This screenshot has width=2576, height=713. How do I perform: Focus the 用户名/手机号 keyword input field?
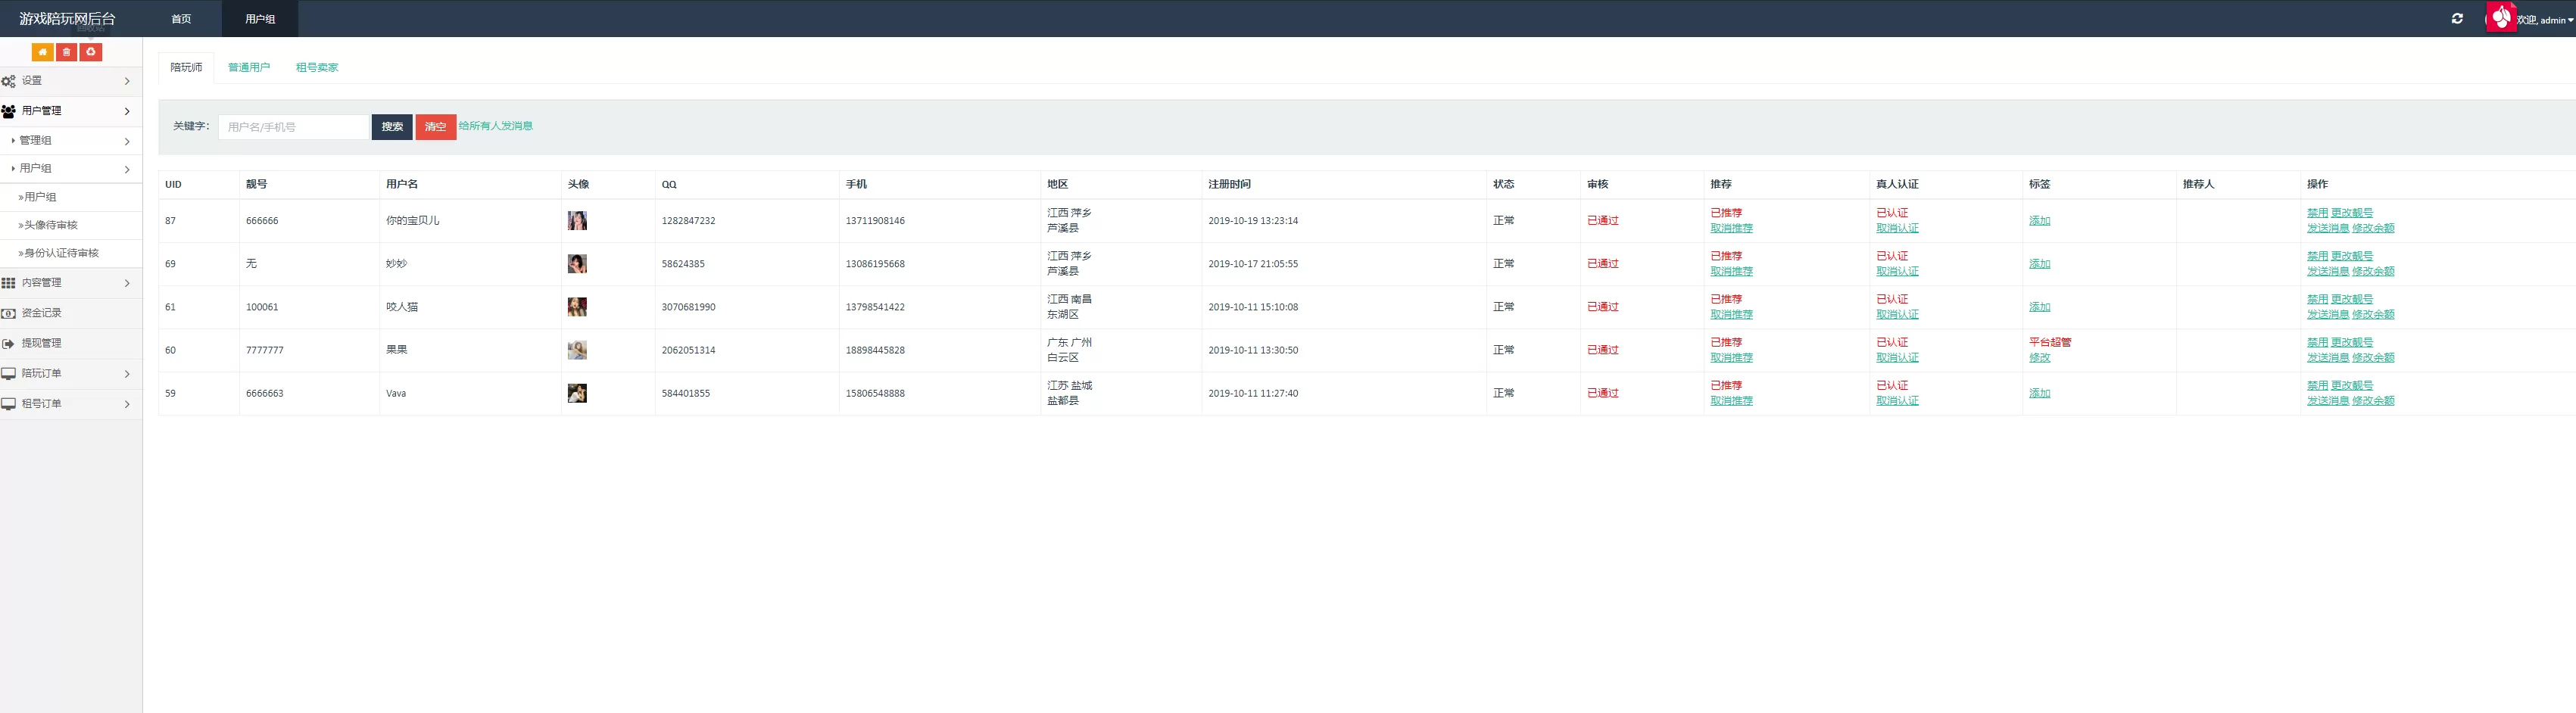[x=294, y=127]
